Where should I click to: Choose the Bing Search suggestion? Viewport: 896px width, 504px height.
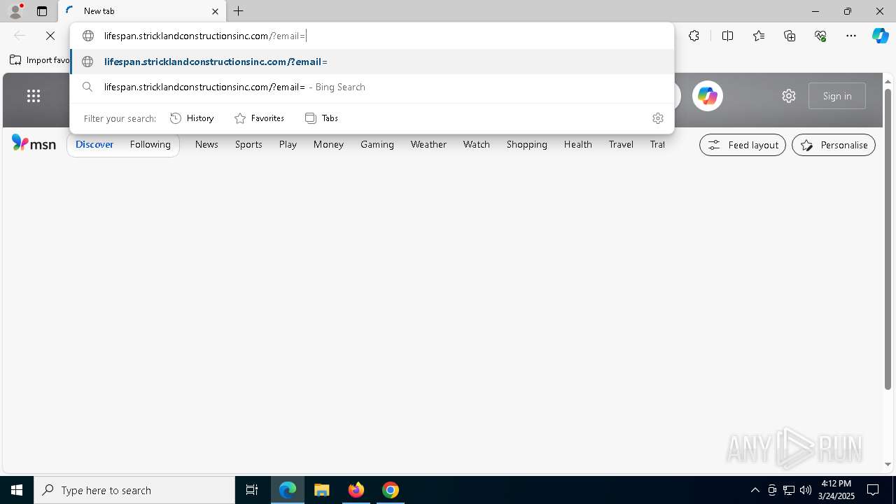point(372,87)
